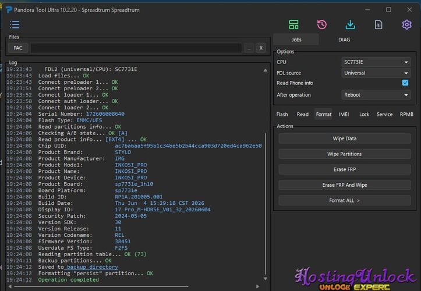The height and width of the screenshot is (291, 421).
Task: Click the Wipe Partitions button
Action: tap(345, 154)
